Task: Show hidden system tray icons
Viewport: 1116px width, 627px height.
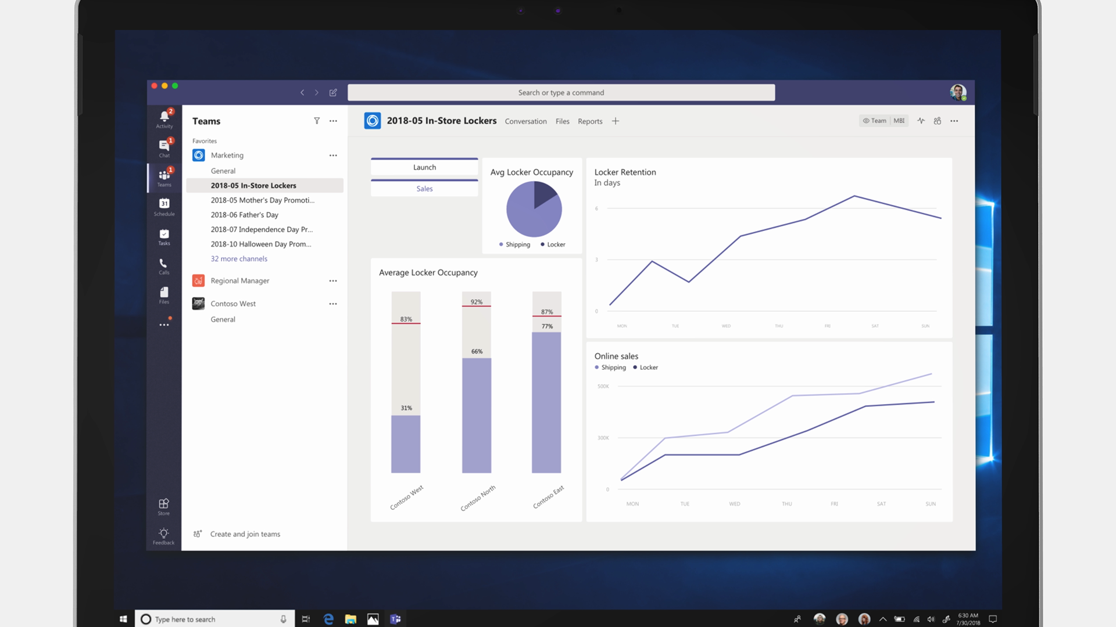Action: point(883,619)
